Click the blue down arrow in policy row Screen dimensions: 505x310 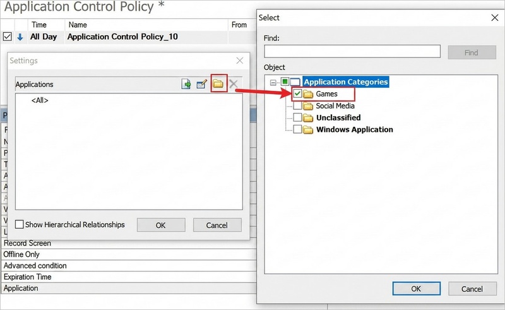[x=20, y=37]
